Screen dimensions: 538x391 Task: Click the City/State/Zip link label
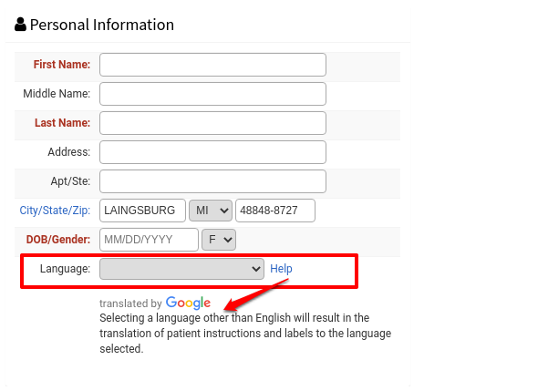pos(55,211)
